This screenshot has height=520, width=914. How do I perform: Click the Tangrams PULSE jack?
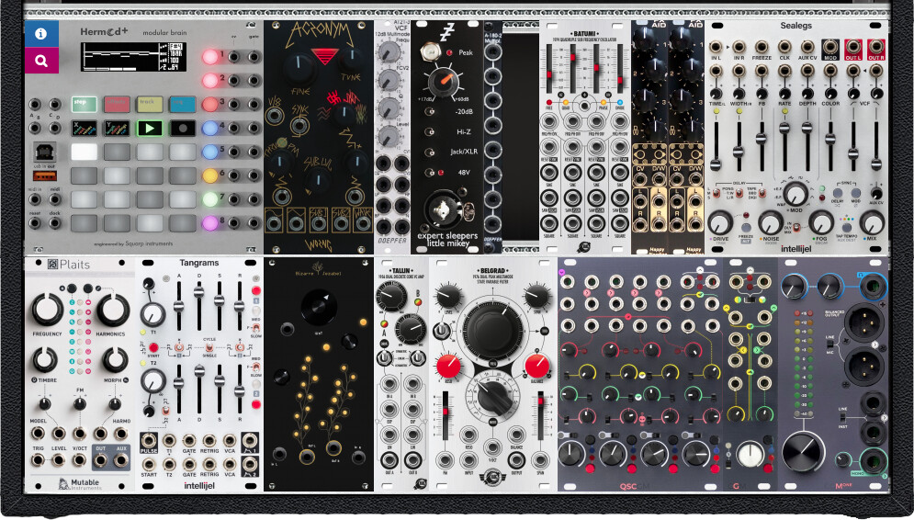coord(149,440)
